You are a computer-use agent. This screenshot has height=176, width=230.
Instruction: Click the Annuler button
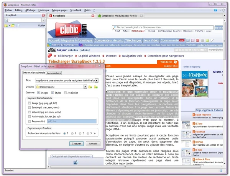pos(93,144)
